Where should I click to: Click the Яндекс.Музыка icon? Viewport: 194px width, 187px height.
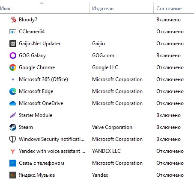[x=13, y=175]
